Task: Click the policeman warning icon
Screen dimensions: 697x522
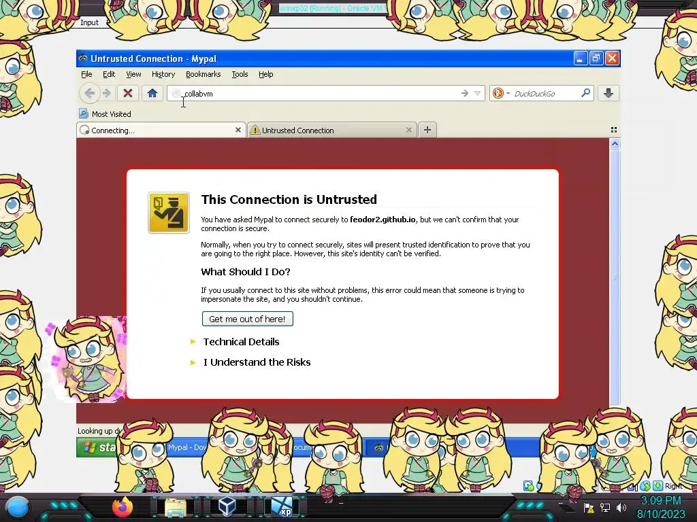Action: pyautogui.click(x=169, y=213)
